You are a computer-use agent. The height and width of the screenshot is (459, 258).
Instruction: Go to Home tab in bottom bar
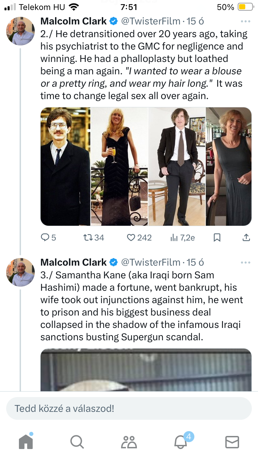[26, 441]
